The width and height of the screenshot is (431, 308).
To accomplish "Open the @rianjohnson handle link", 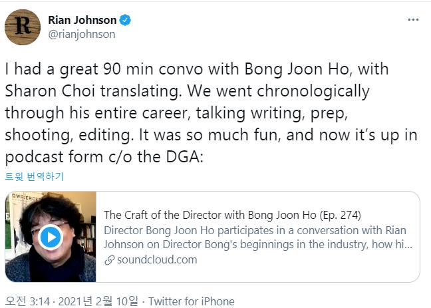I will [82, 35].
